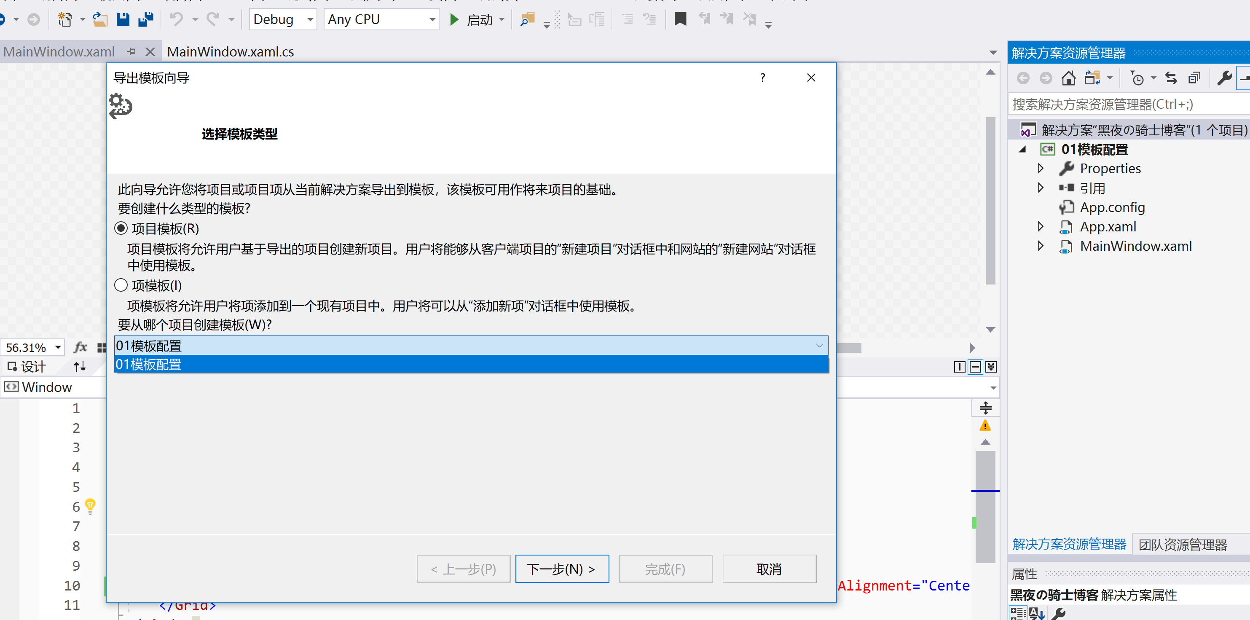This screenshot has width=1250, height=620.
Task: Click the Find in Files icon
Action: point(527,19)
